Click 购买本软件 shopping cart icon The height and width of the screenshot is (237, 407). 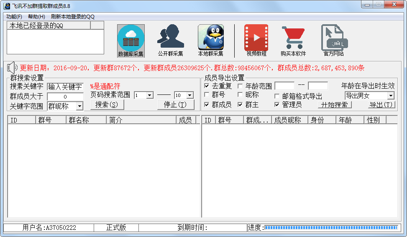[293, 37]
